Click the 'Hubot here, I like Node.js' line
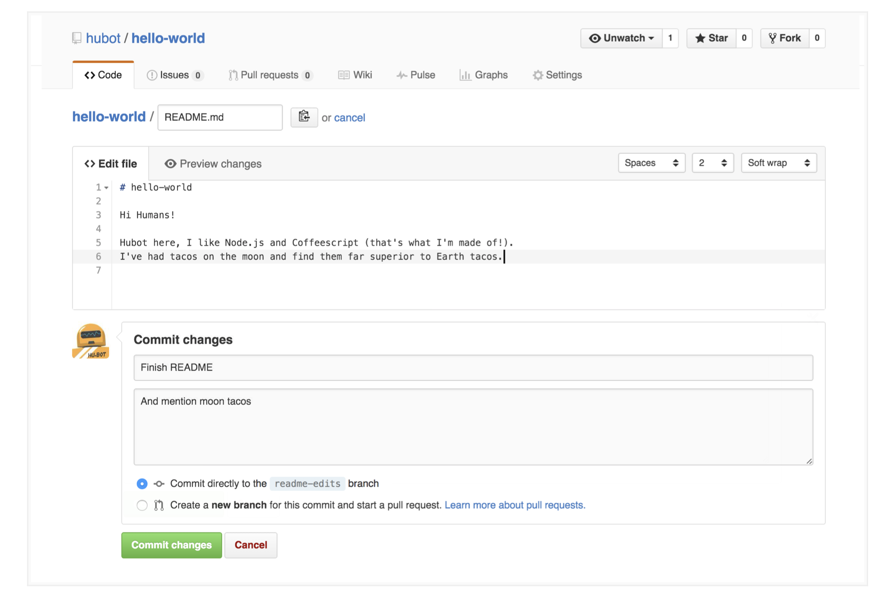 coord(316,243)
